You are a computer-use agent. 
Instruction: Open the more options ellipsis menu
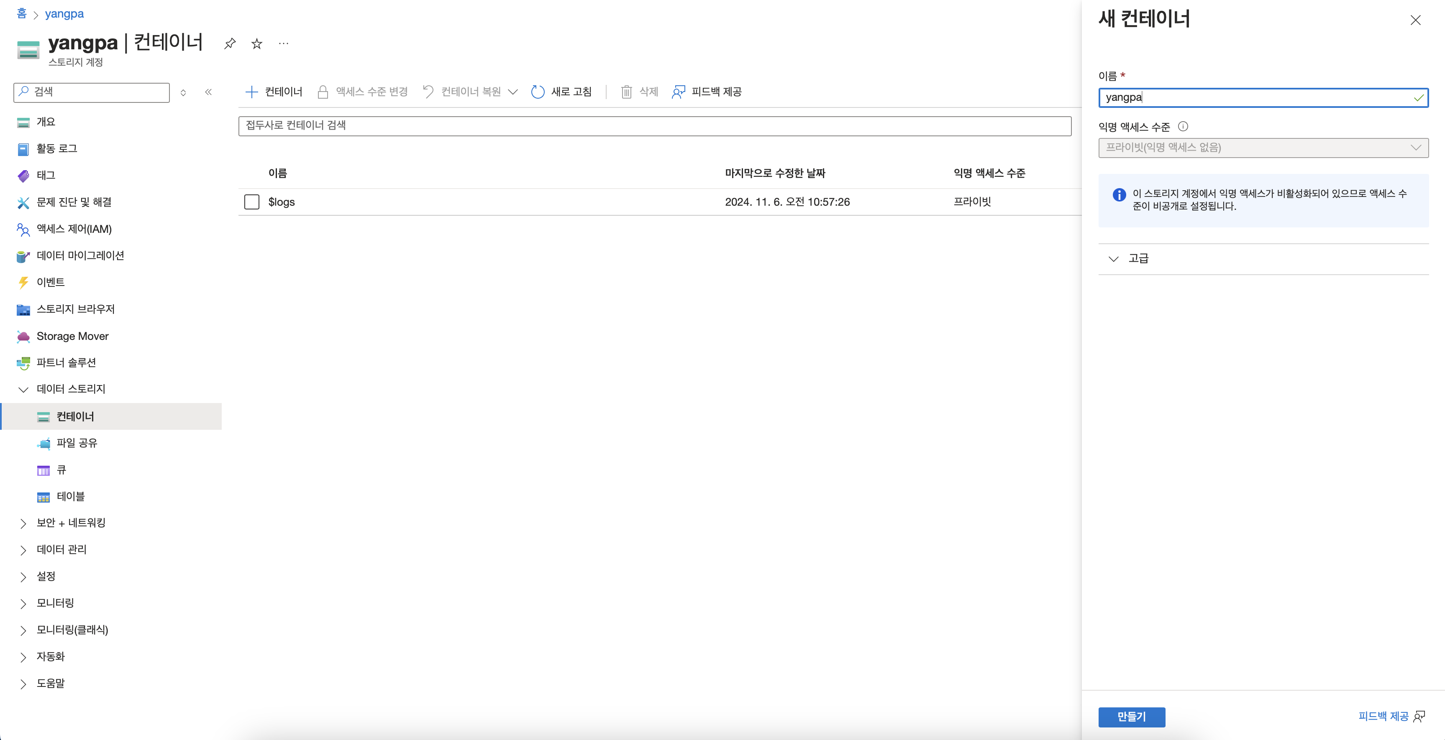click(283, 44)
